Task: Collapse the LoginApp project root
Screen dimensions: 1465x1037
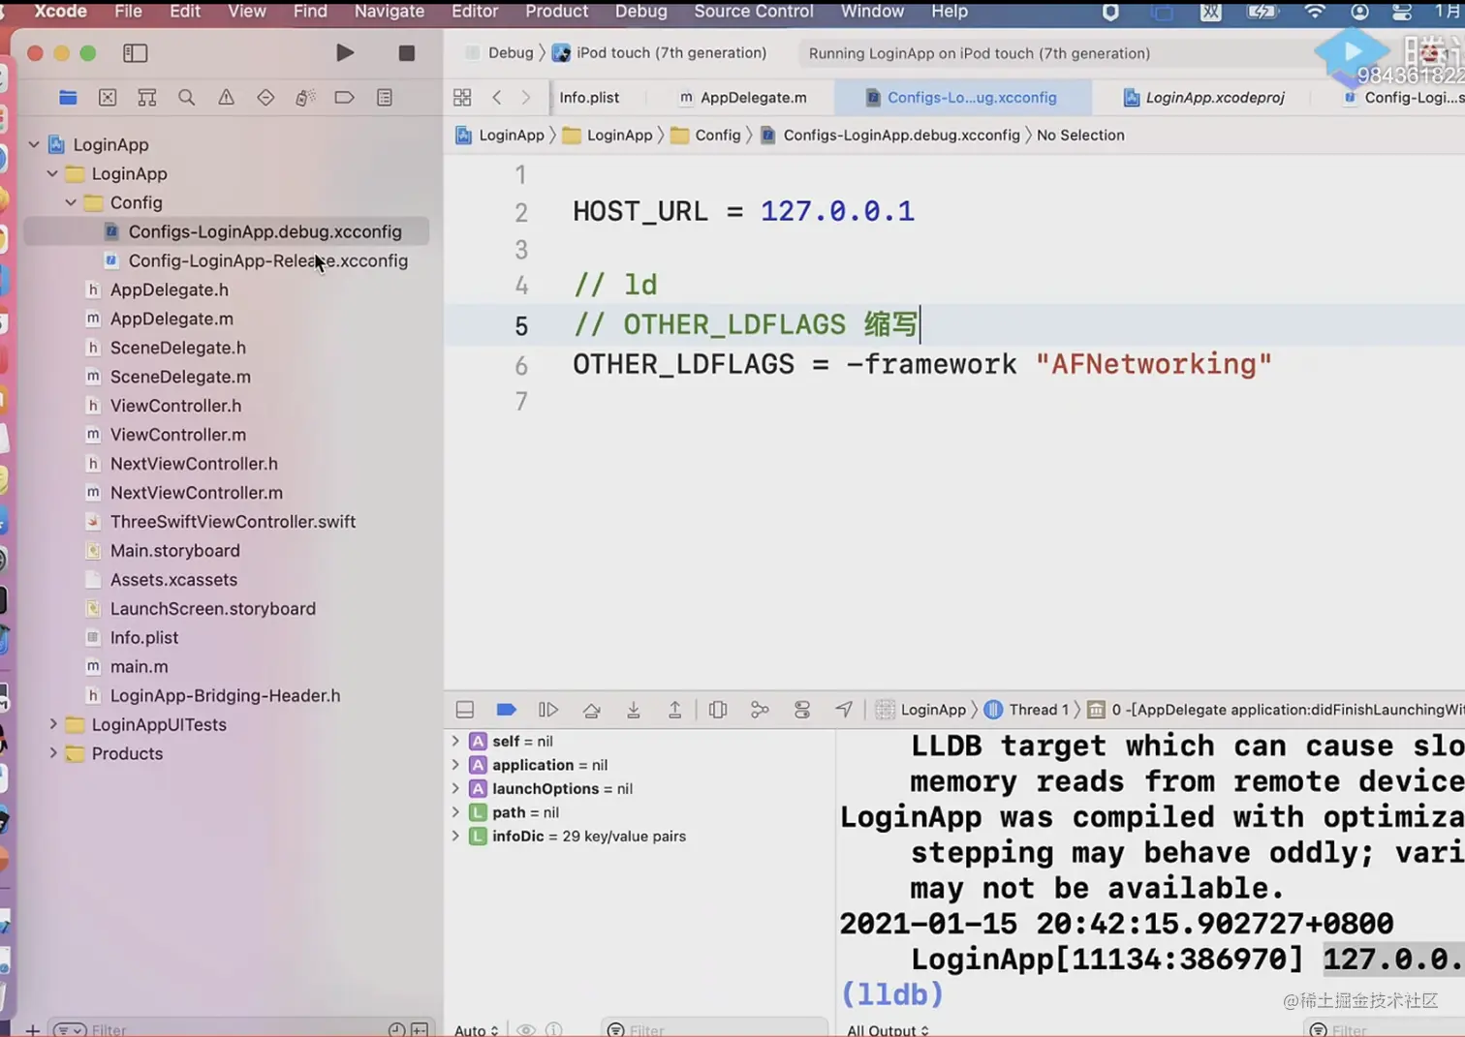Action: [34, 144]
